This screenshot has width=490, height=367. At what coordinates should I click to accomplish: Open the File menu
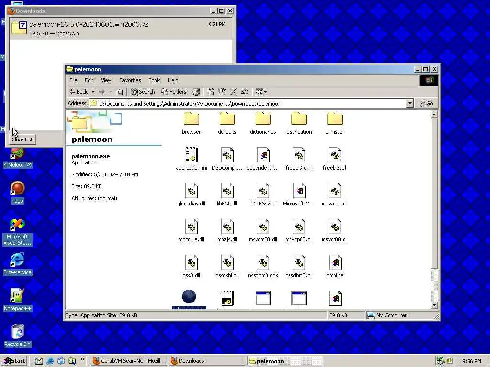click(73, 80)
